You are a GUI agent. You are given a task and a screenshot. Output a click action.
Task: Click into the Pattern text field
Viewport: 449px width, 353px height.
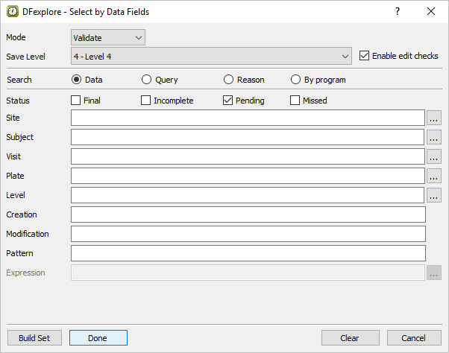(248, 253)
